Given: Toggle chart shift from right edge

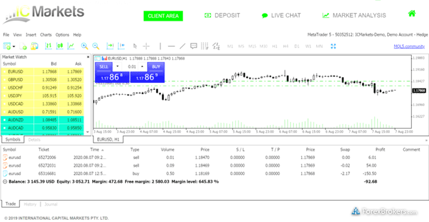Looking at the screenshot, I should (x=121, y=46).
